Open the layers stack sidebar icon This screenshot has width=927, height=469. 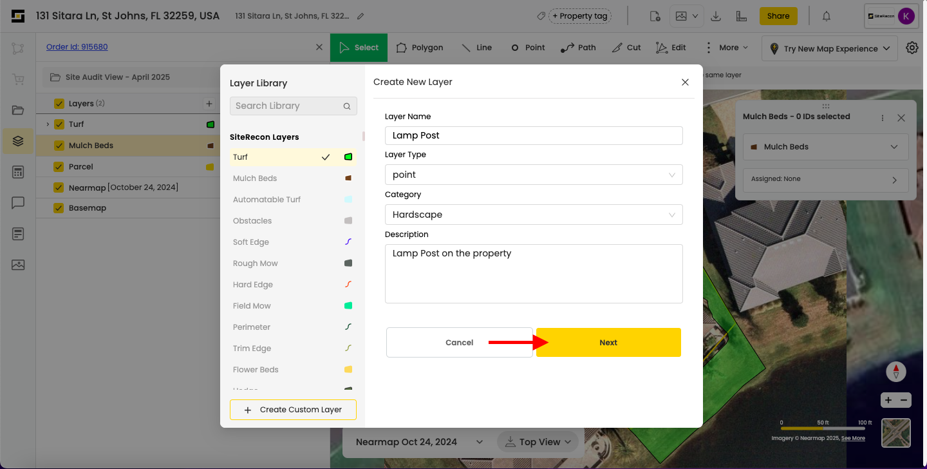pos(18,140)
